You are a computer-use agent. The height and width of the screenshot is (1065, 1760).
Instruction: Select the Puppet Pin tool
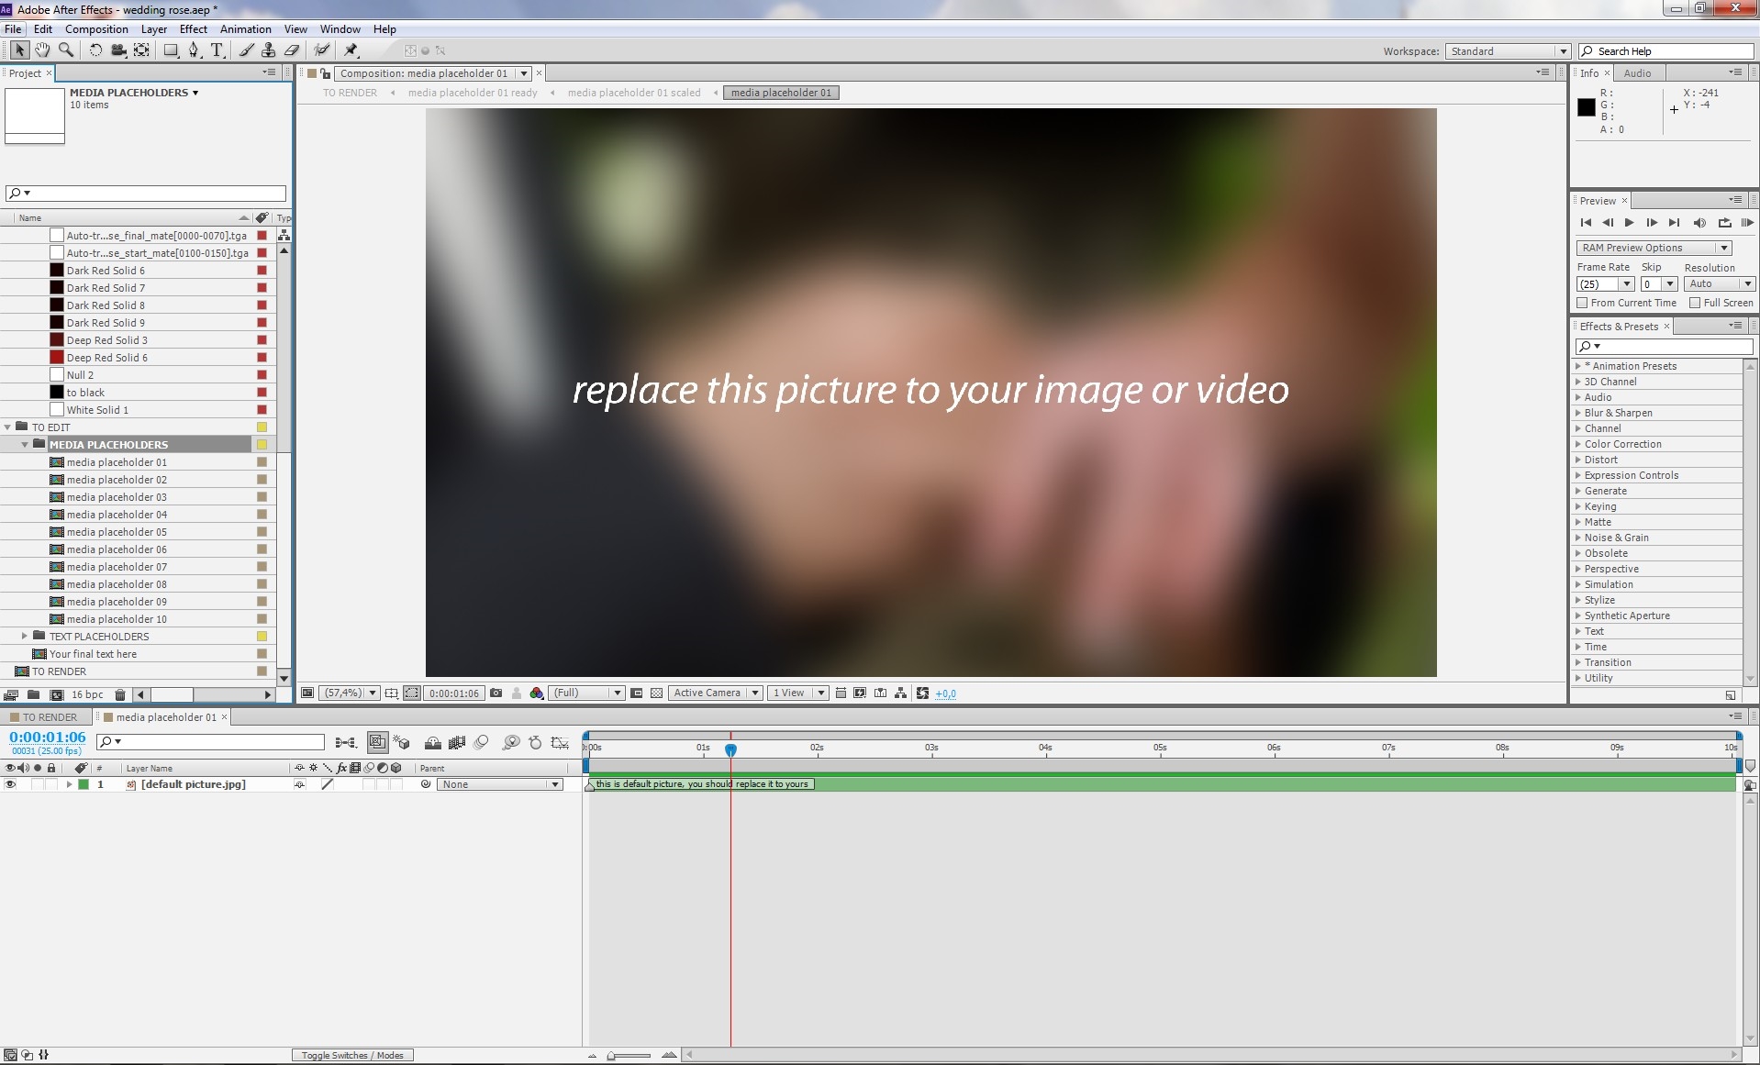tap(351, 50)
